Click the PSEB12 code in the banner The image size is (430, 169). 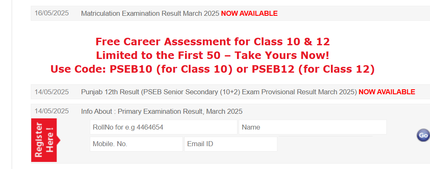point(273,69)
